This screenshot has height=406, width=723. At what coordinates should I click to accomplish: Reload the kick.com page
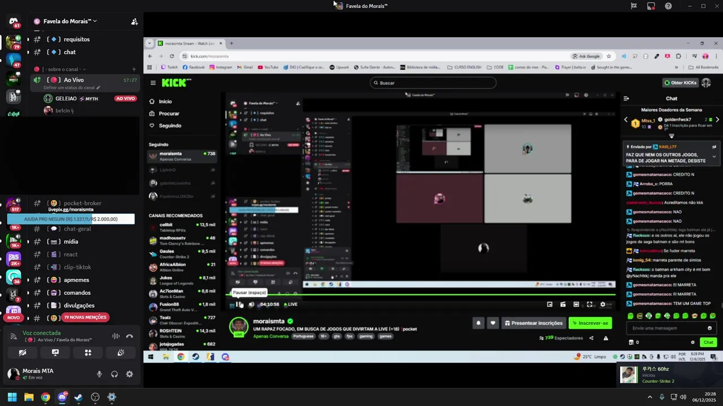(172, 56)
